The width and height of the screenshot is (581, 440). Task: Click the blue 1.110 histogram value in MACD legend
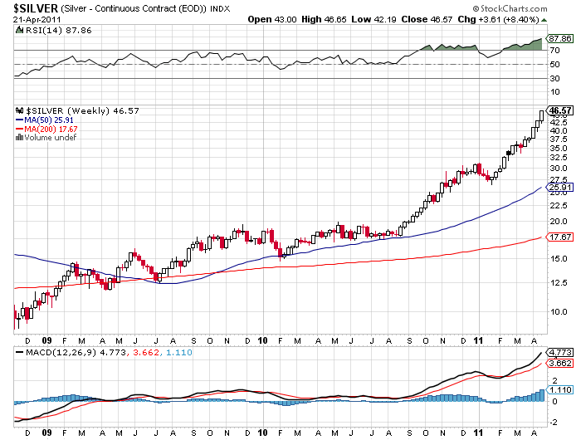point(179,352)
